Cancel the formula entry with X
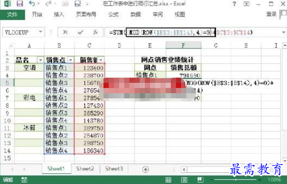287x184 pixels. click(x=65, y=32)
